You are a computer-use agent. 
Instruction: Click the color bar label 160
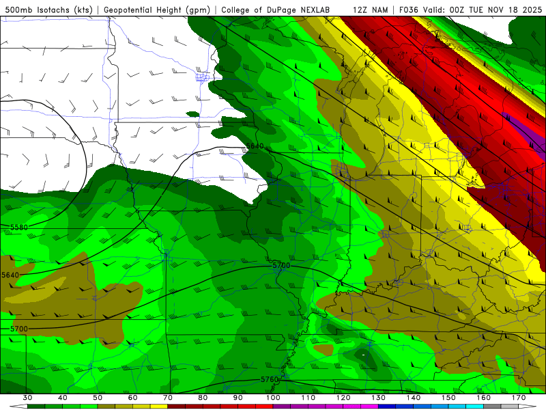(484, 398)
